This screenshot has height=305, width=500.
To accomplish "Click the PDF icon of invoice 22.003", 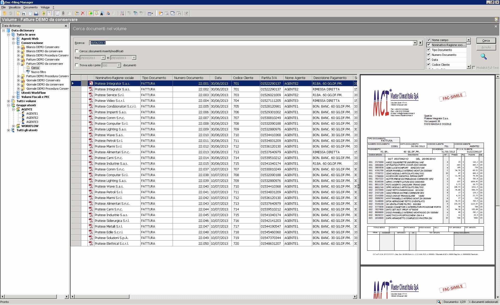I will coord(91,95).
